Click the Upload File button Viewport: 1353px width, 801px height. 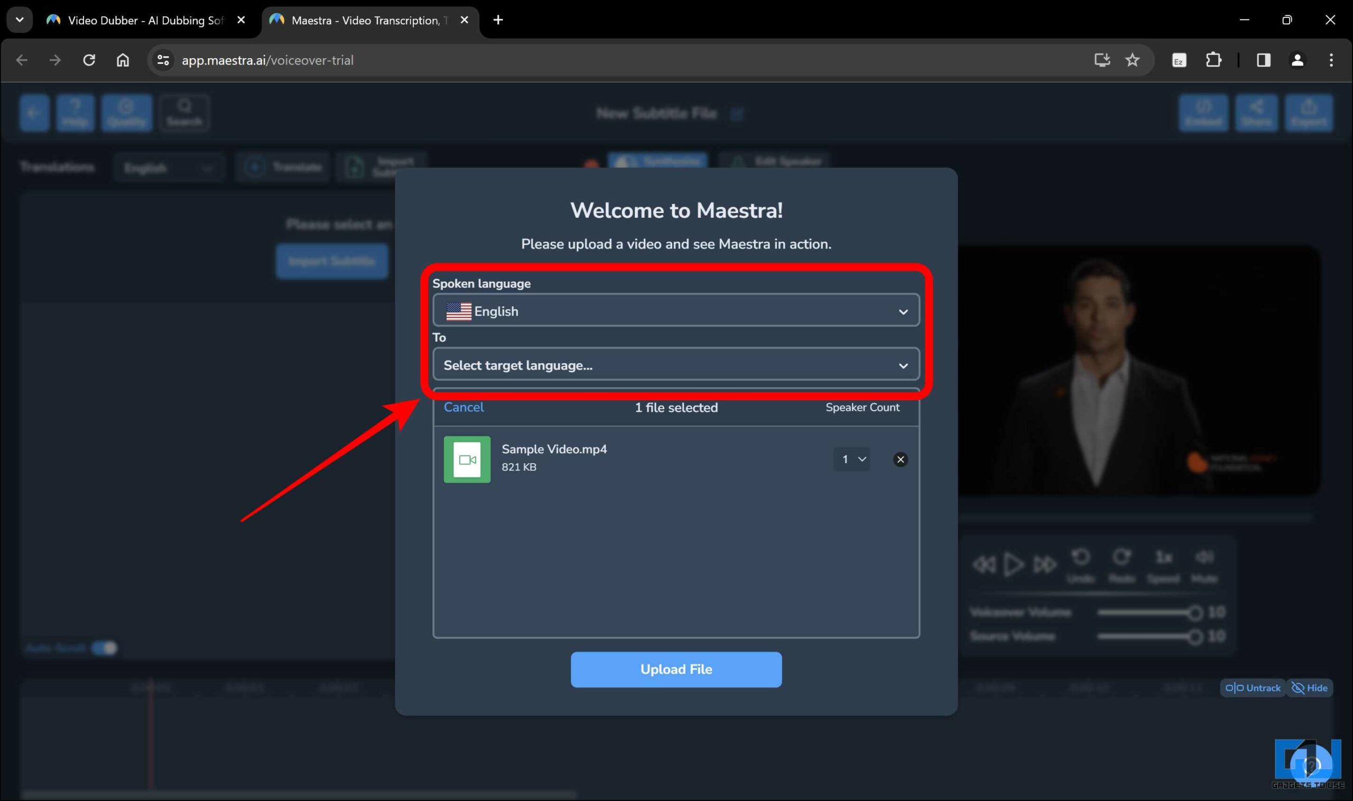(x=675, y=669)
